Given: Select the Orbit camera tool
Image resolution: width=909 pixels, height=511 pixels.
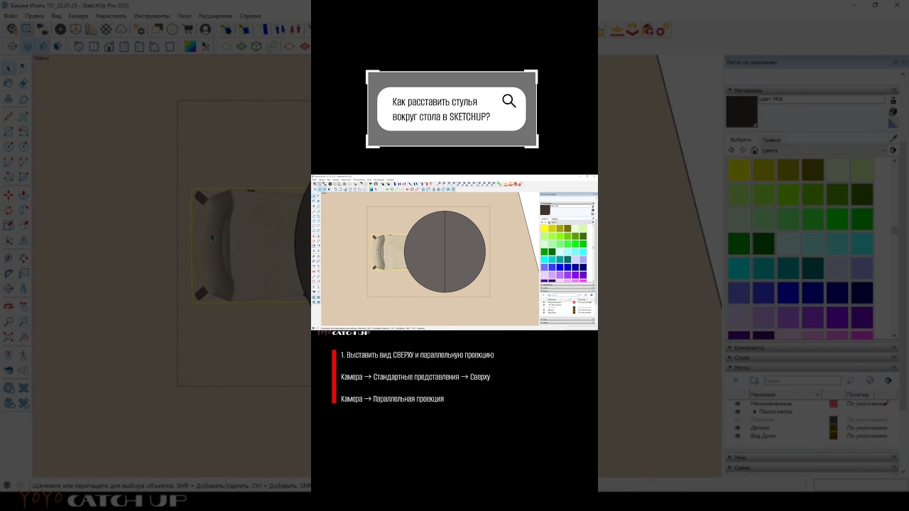Looking at the screenshot, I should tap(9, 306).
